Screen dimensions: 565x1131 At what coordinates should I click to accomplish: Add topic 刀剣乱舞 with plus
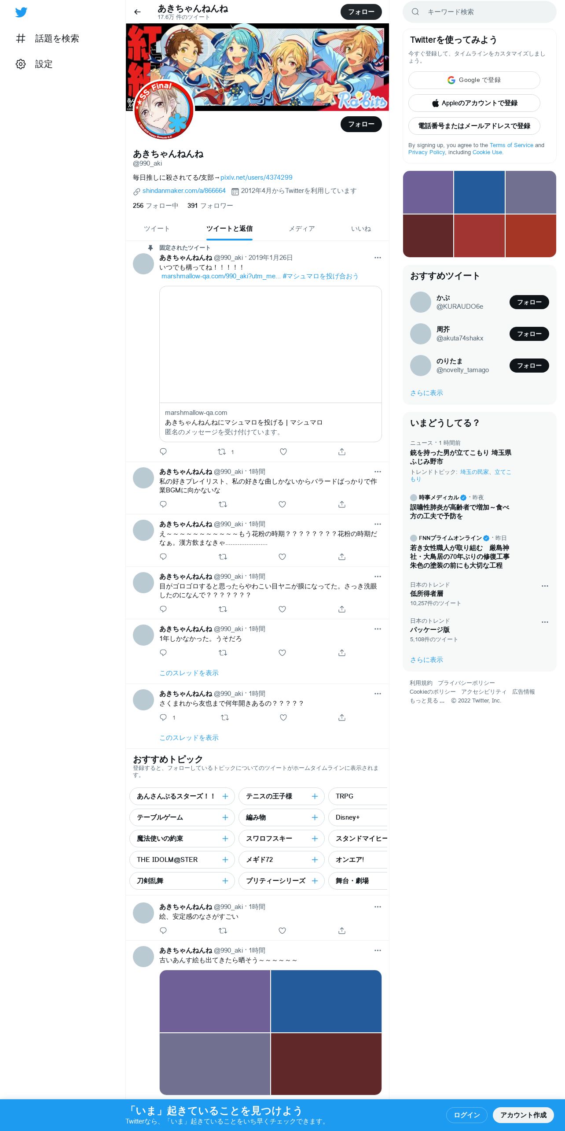[225, 881]
